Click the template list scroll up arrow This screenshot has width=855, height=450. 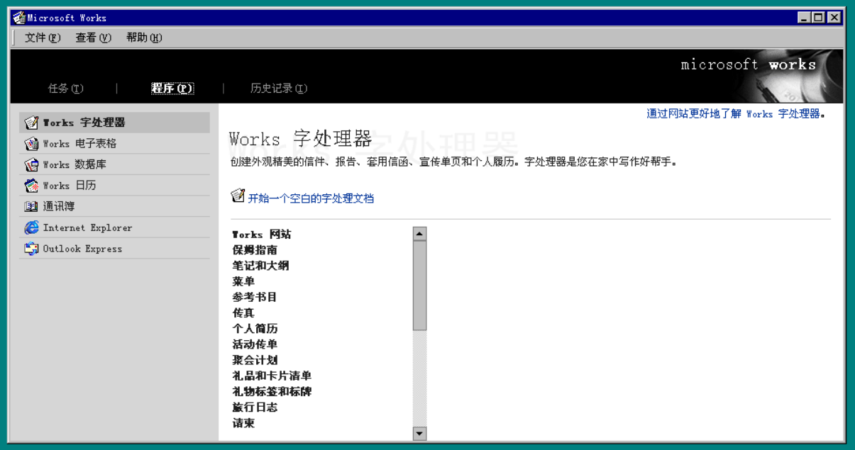click(419, 234)
